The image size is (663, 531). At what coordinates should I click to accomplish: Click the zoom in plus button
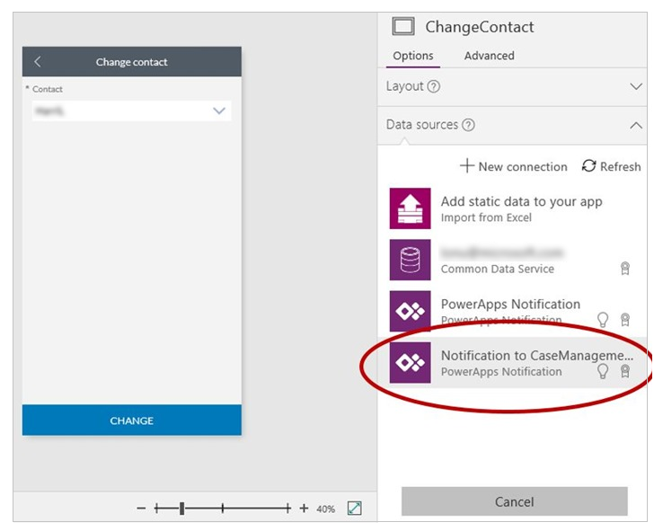pos(304,509)
